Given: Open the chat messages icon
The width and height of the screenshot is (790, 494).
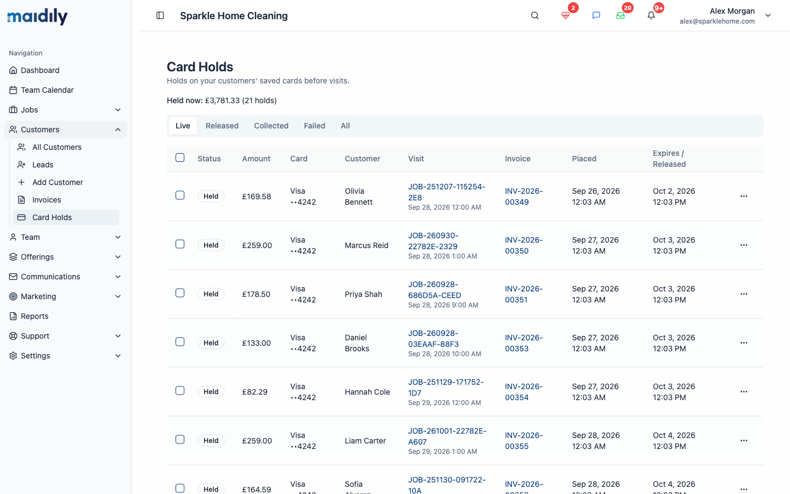Looking at the screenshot, I should point(596,15).
